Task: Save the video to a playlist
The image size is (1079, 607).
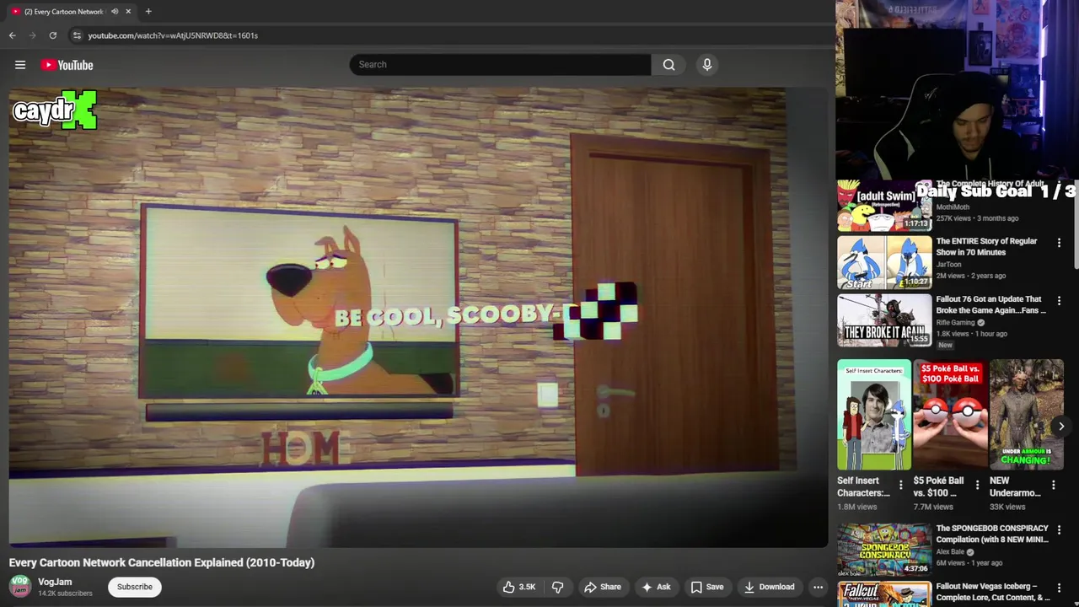Action: point(706,587)
